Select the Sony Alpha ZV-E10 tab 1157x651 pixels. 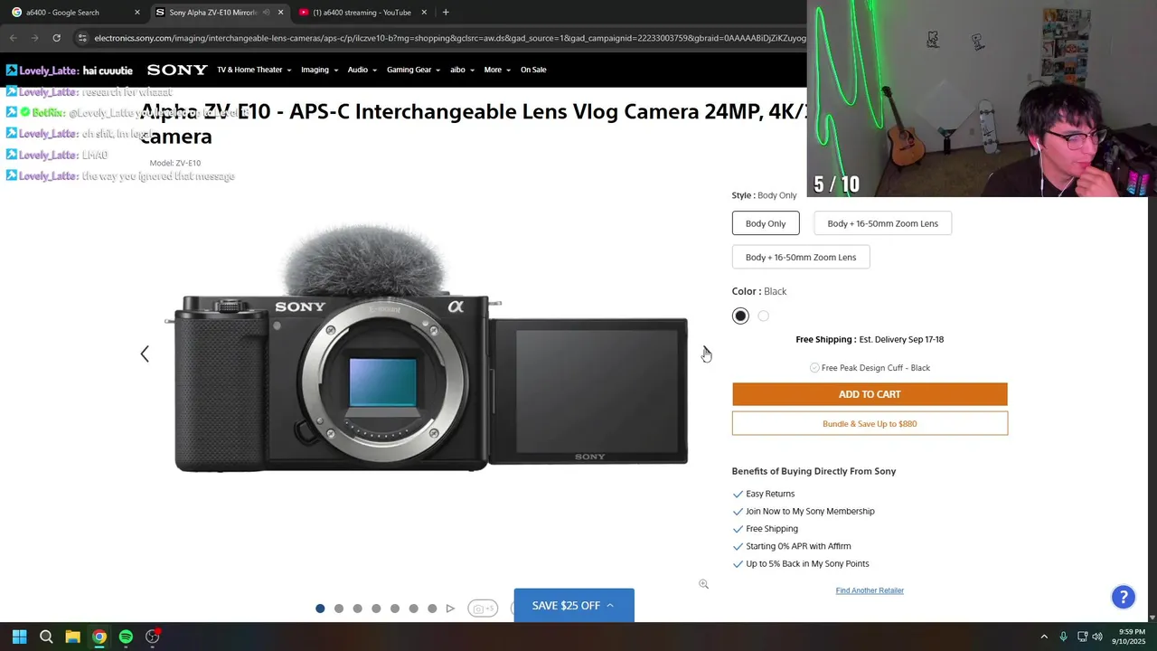217,13
